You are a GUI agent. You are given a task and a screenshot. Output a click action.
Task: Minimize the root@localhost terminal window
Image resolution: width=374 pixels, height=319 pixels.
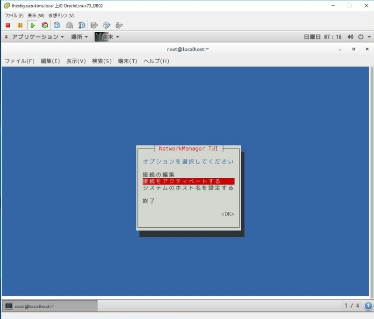(x=340, y=50)
